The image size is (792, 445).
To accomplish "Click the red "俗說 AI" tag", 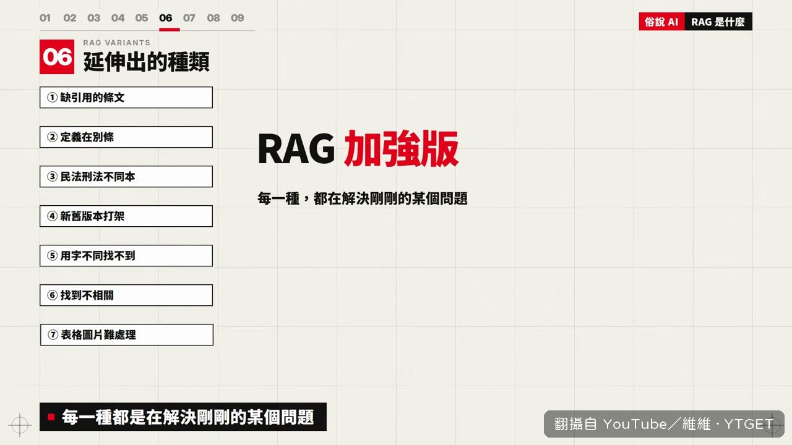I will tap(662, 22).
